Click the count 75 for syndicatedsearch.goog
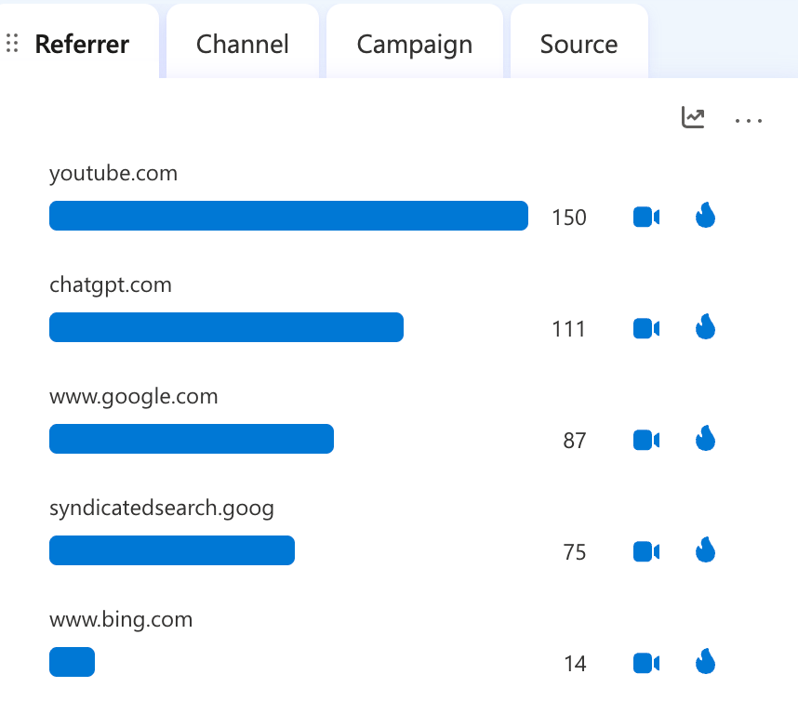798x714 pixels. click(575, 552)
